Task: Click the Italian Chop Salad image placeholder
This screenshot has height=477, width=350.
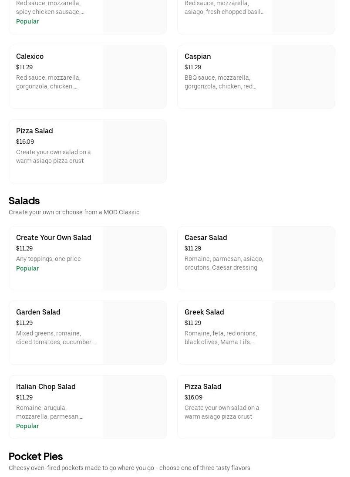Action: (x=135, y=407)
